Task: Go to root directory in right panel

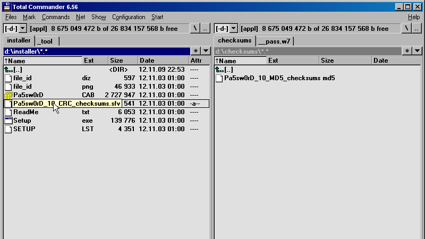Action: pyautogui.click(x=406, y=28)
